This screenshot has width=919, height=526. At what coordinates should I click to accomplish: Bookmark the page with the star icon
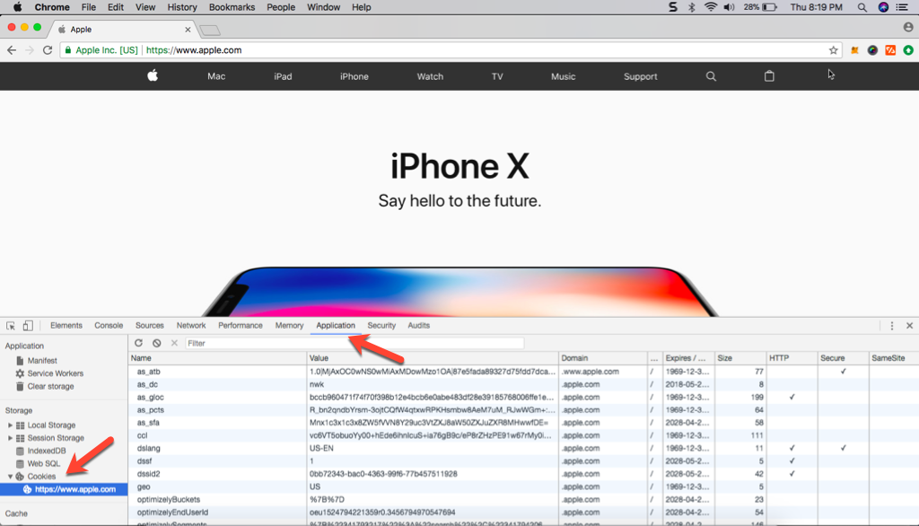[833, 50]
